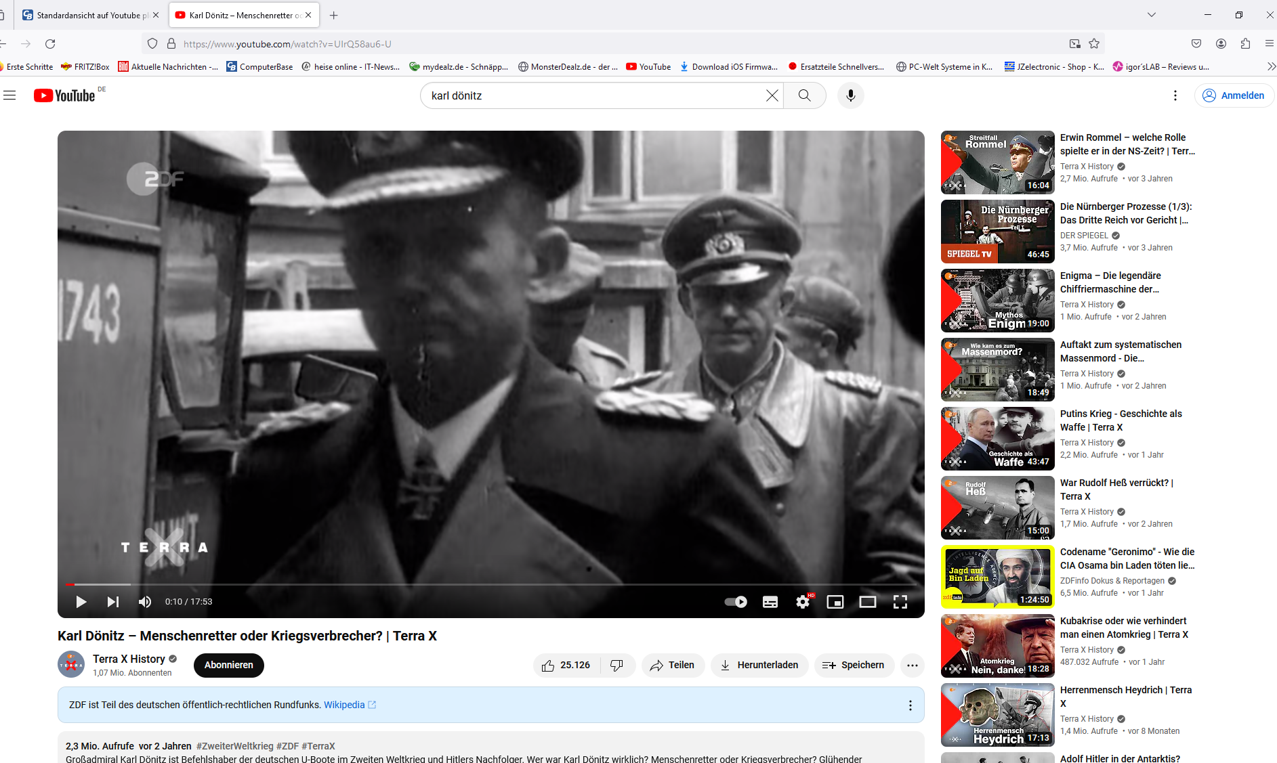Open the Enigma video title
This screenshot has height=763, width=1277.
pos(1110,282)
